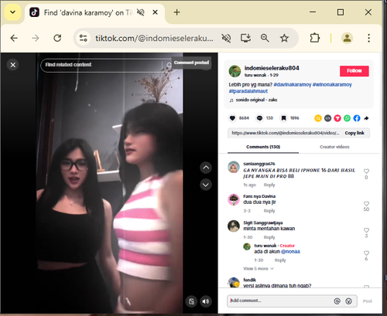Post the comment

pos(368,301)
